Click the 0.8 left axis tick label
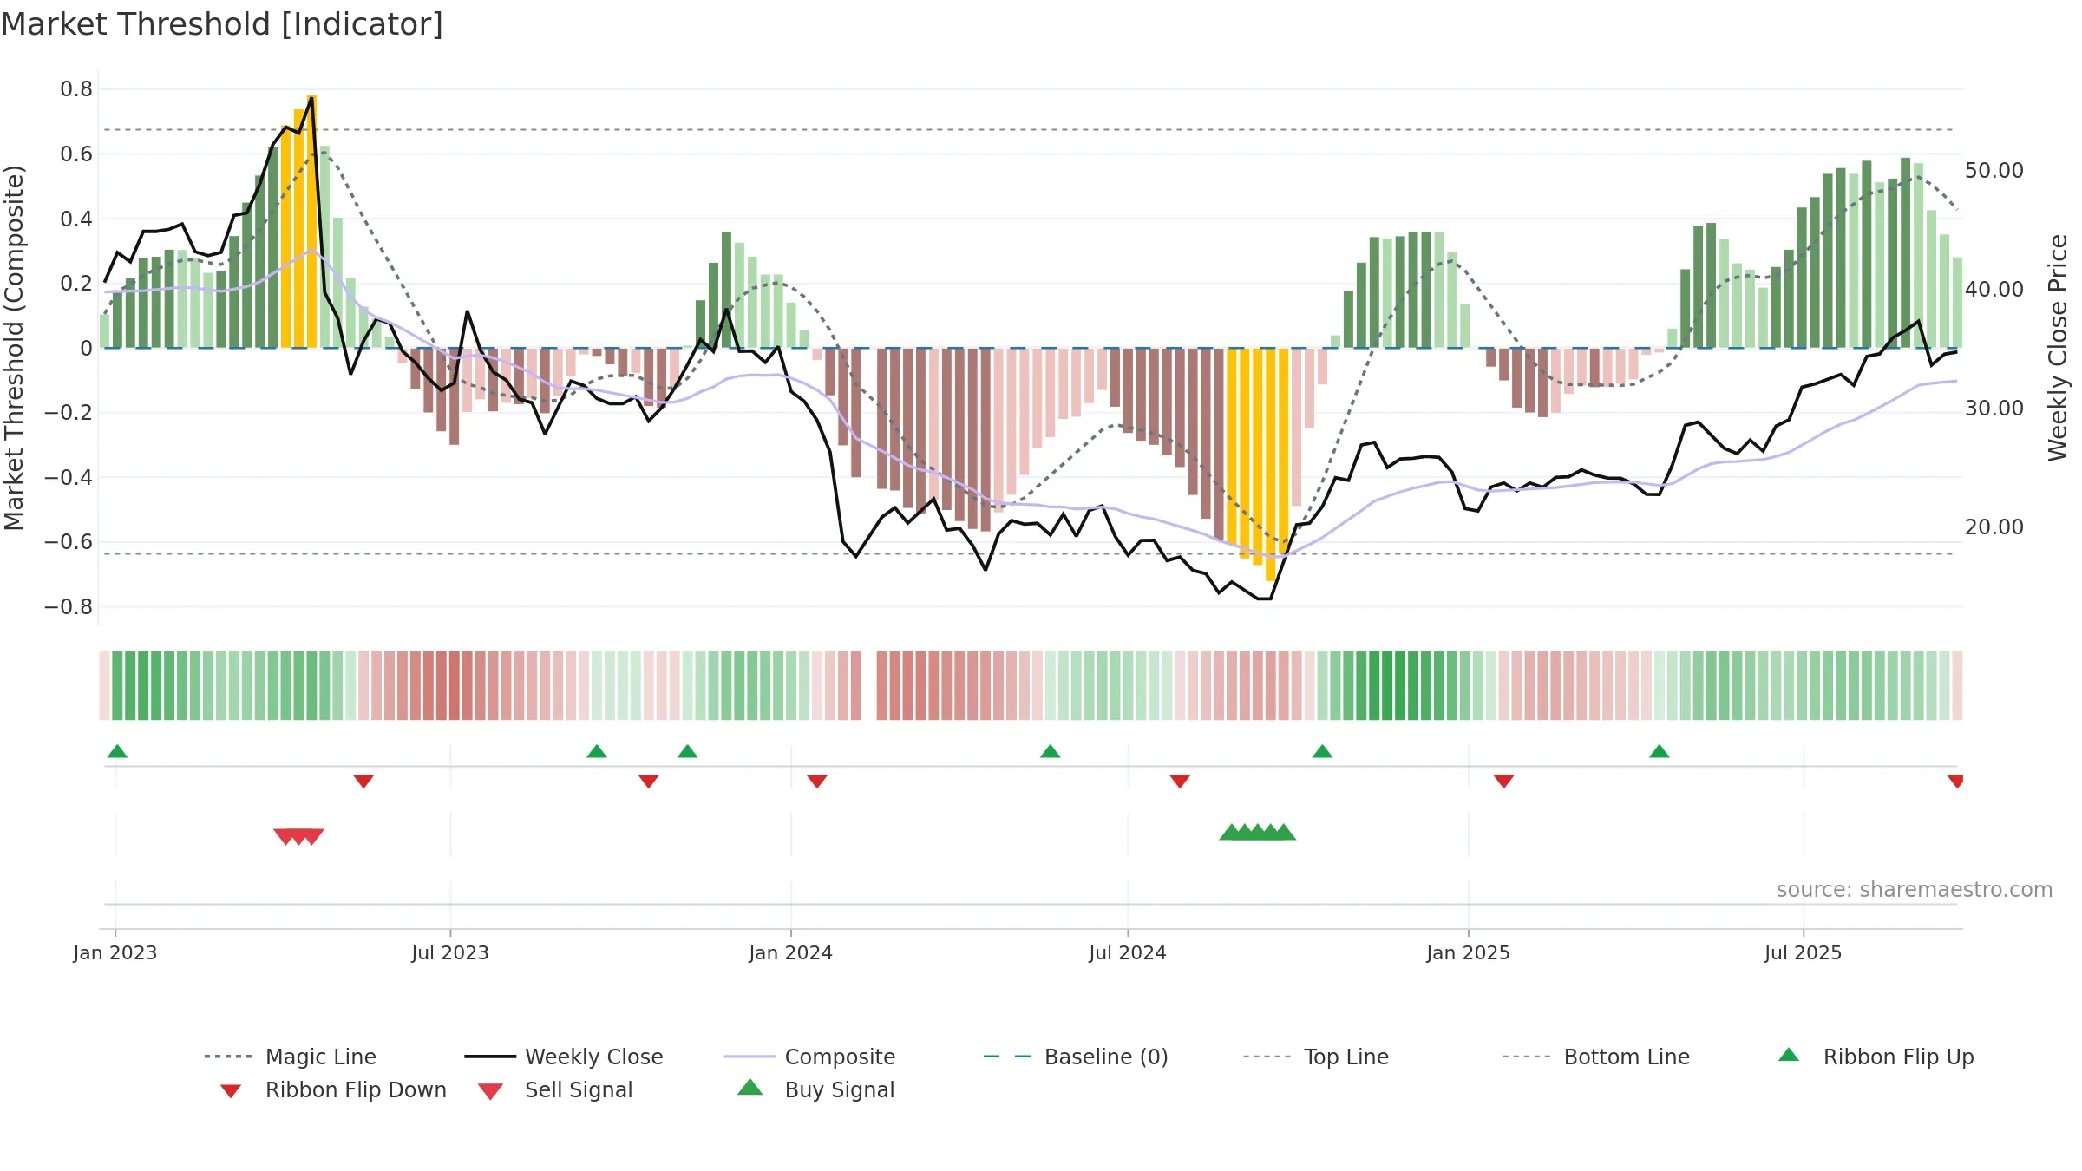The height and width of the screenshot is (1171, 2082). click(76, 89)
